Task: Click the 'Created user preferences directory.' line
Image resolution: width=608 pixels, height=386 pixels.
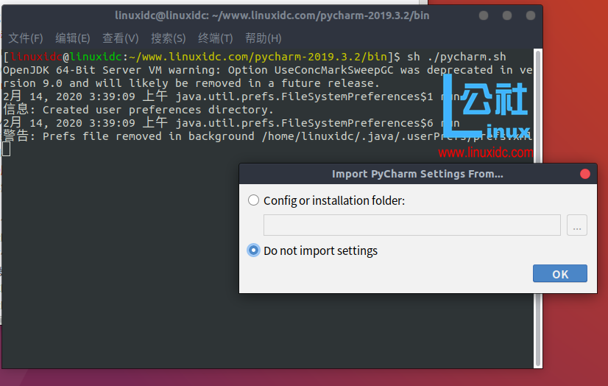Action: pyautogui.click(x=138, y=110)
